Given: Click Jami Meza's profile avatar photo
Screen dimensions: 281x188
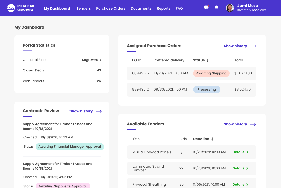Looking at the screenshot, I should (230, 8).
